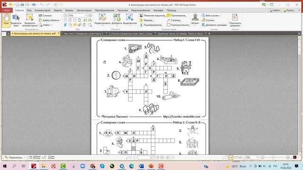The height and width of the screenshot is (170, 303).
Task: Click the Selection (Выделенное) tool
Action: pos(130,20)
